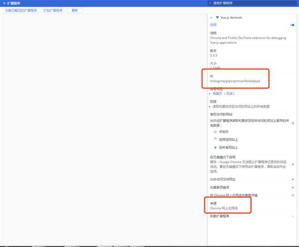Click 加载已解压的扩展程序 button
The width and height of the screenshot is (299, 247).
pos(21,10)
